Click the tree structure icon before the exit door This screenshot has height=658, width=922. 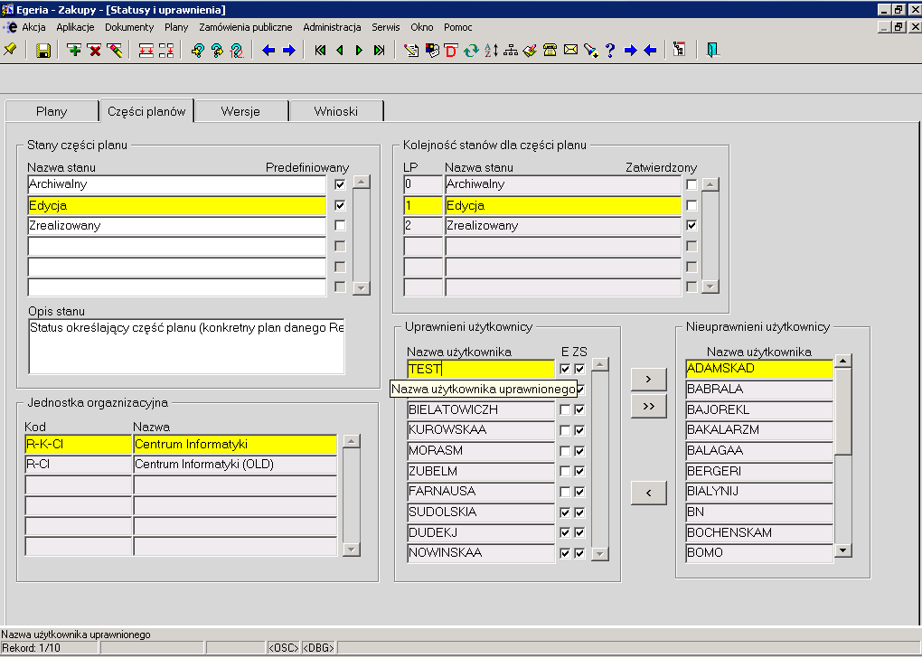point(680,50)
